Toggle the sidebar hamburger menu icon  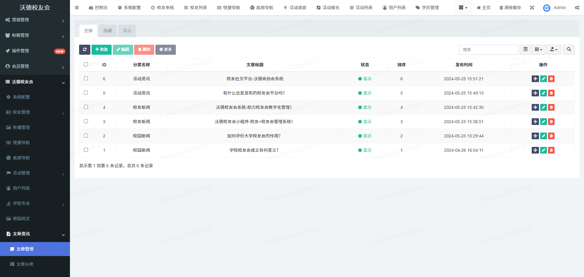pos(77,8)
